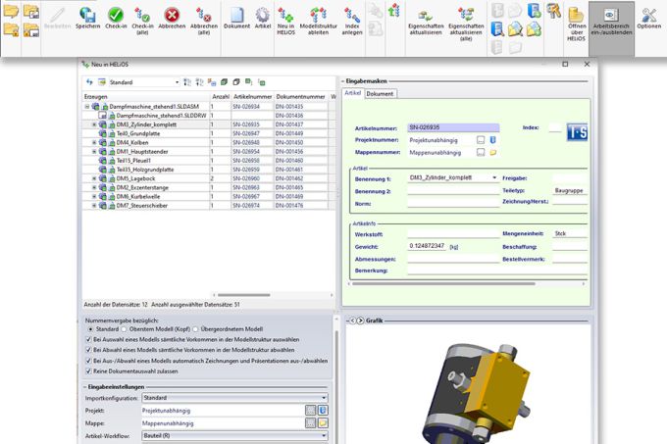
Task: Click the Artikel gear icon
Action: [263, 16]
